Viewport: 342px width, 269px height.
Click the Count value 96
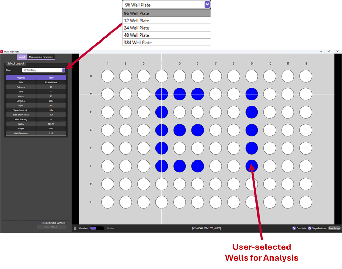pos(51,96)
